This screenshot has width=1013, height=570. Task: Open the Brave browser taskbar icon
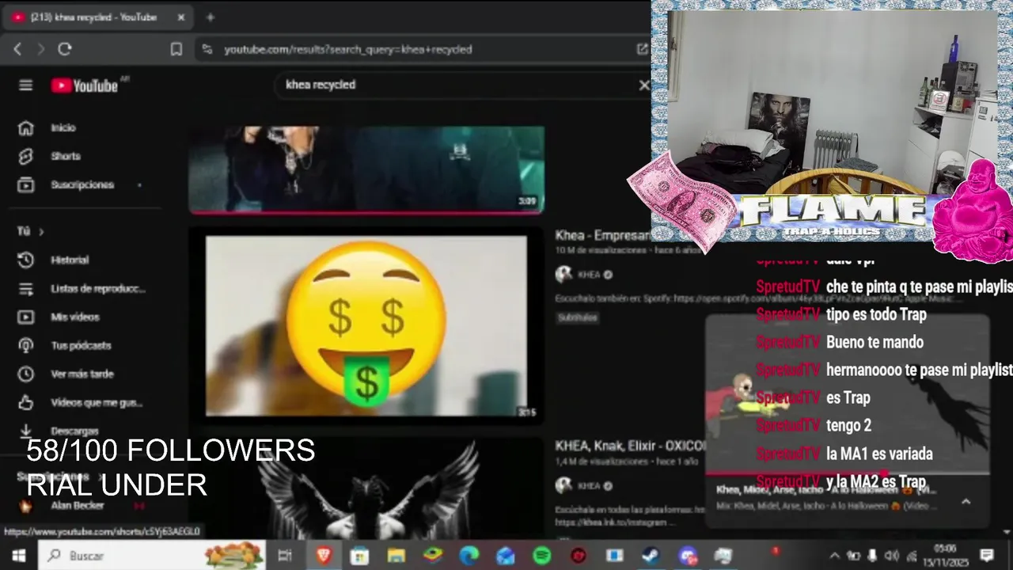pos(324,556)
